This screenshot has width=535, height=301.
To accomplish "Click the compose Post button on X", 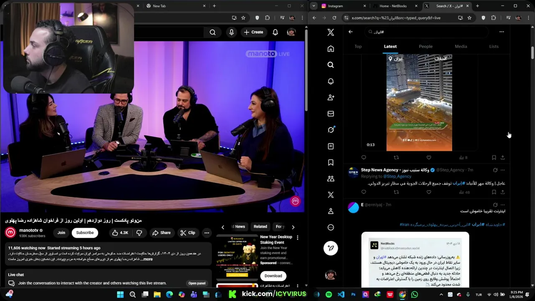I will tap(331, 248).
